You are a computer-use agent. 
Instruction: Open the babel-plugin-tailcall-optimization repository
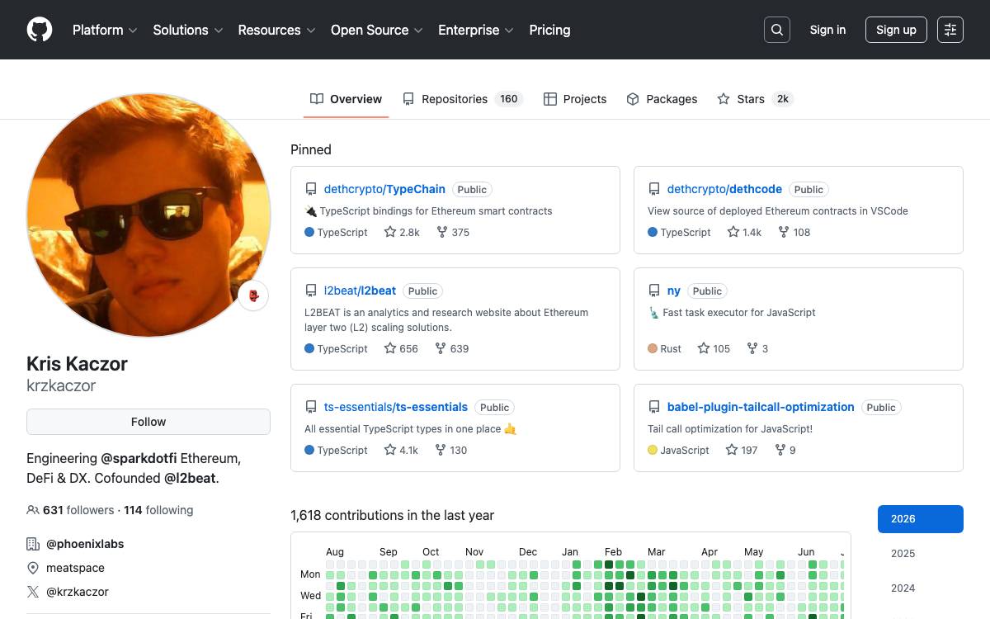(x=761, y=407)
